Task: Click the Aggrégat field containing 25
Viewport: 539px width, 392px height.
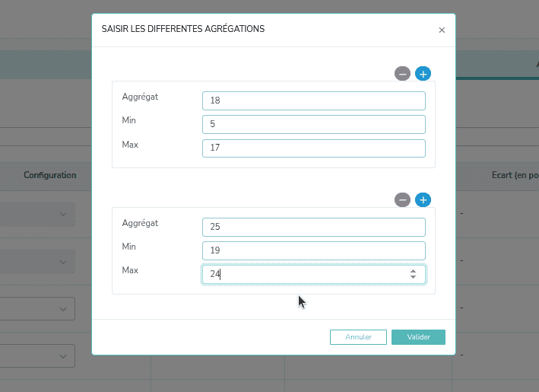Action: [313, 227]
